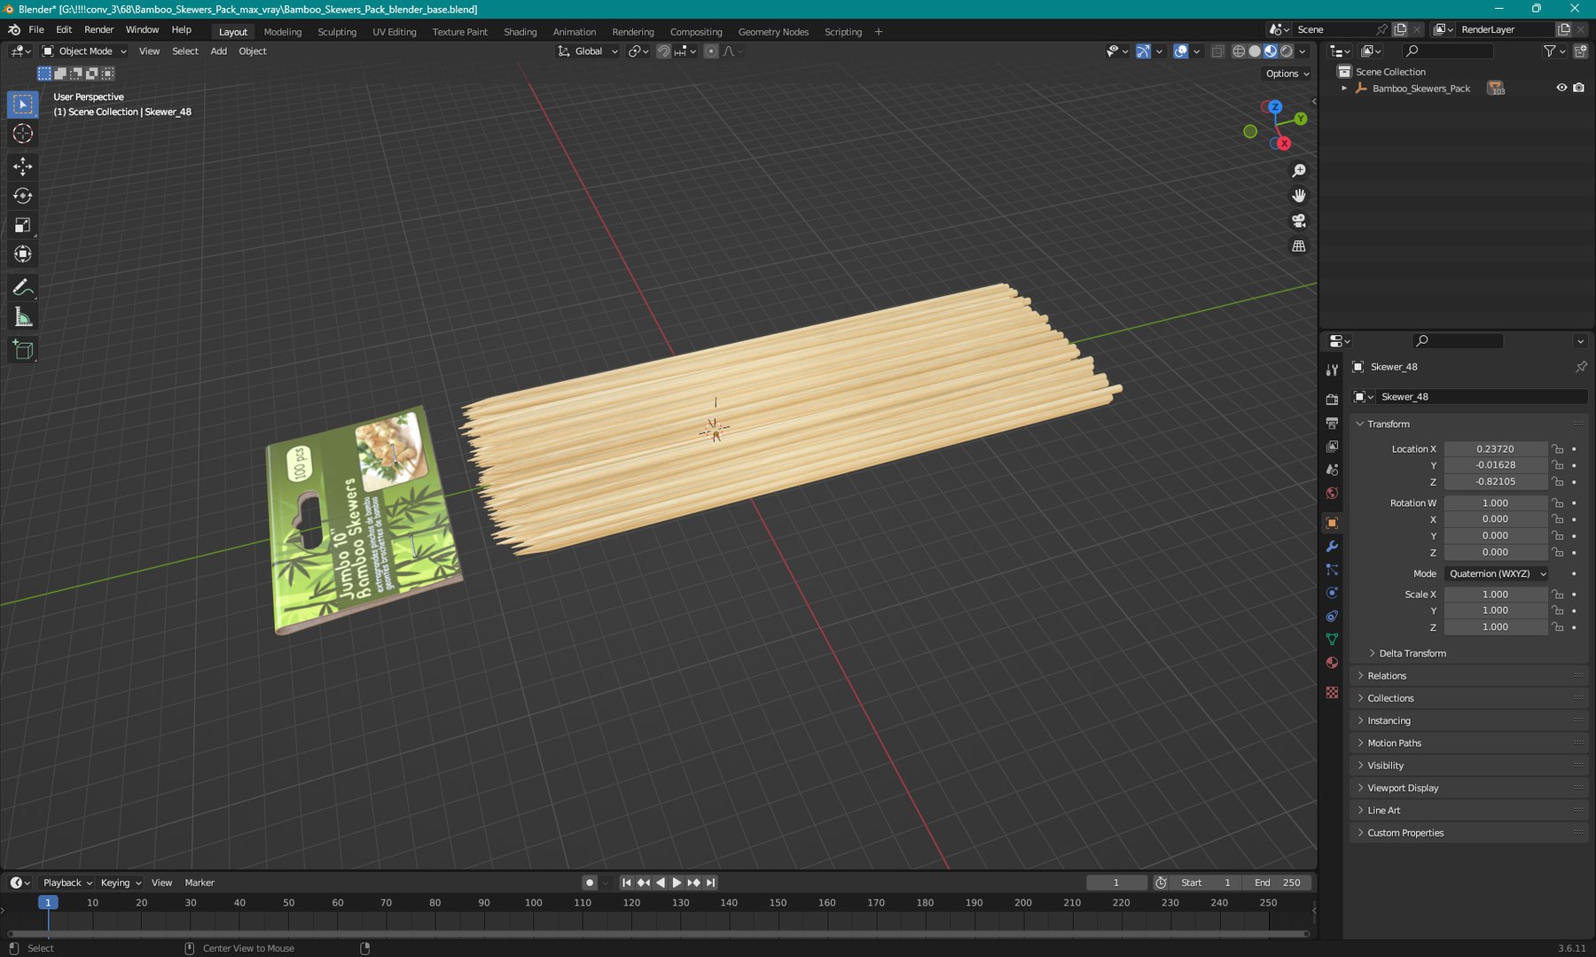Open the Particles properties tab
Screen dimensions: 1596x957
tap(1332, 570)
